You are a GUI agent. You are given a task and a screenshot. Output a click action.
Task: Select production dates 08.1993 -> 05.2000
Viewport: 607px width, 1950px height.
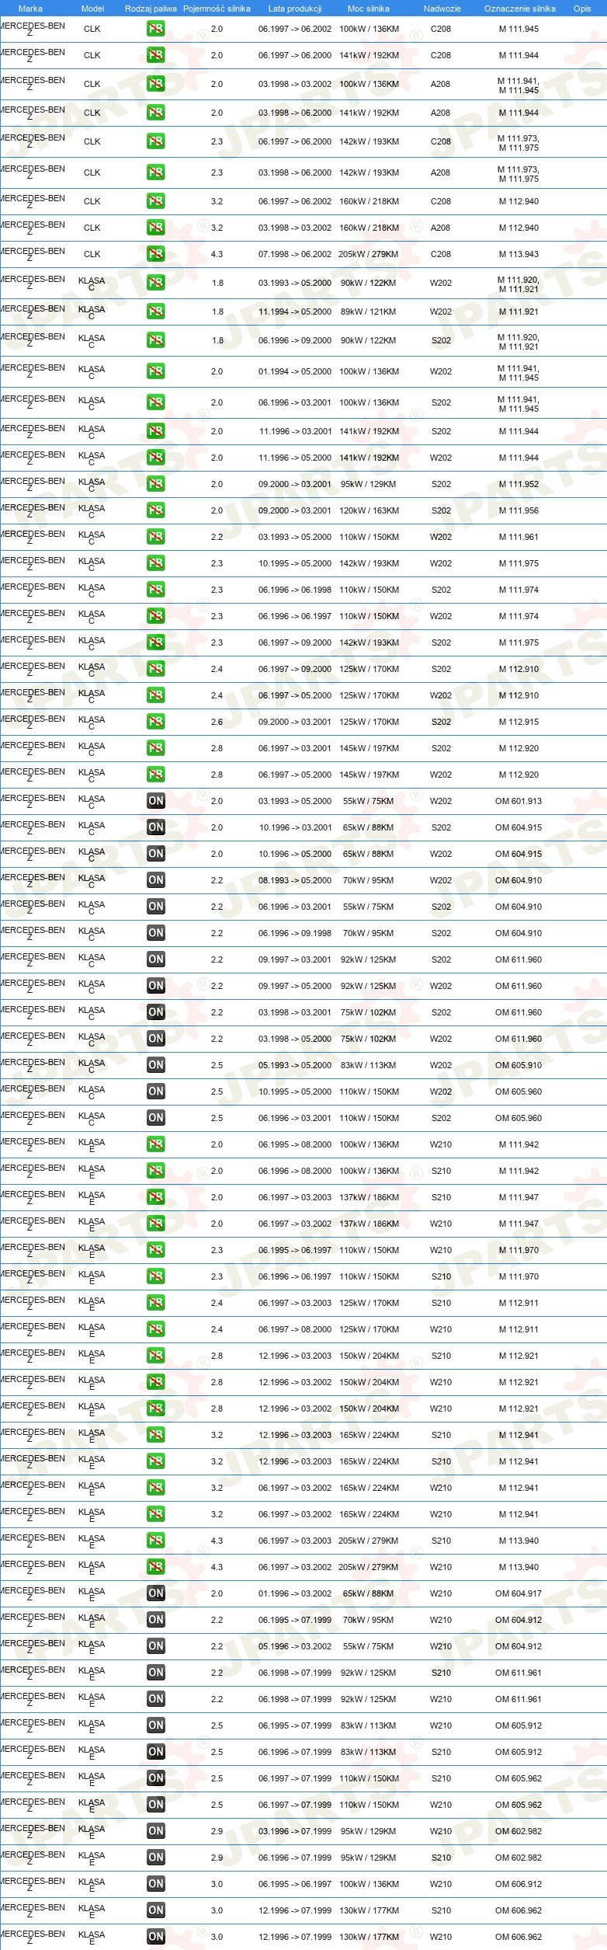[295, 880]
